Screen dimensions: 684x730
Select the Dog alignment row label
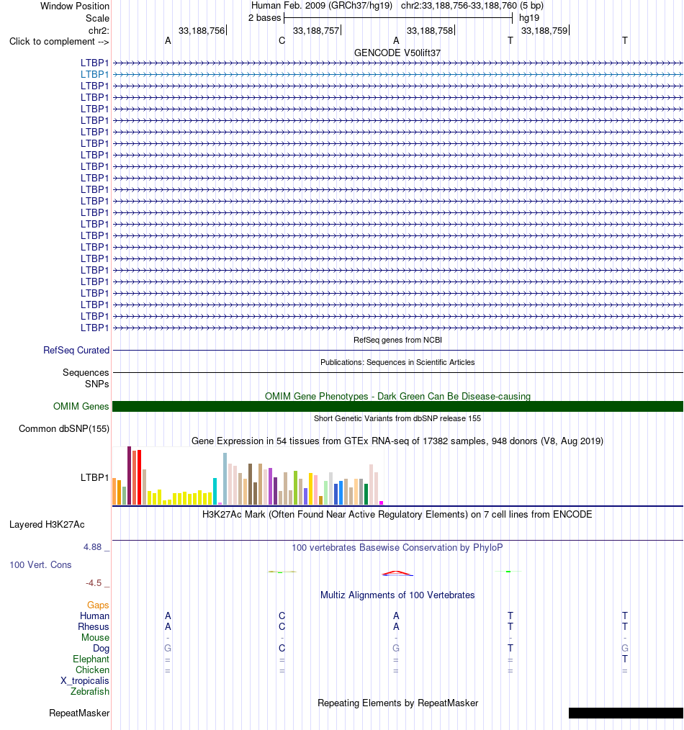[x=101, y=649]
